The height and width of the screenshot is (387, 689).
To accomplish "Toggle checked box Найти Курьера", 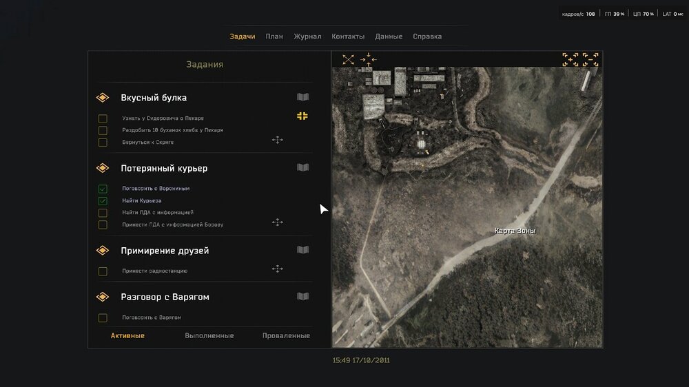I will 103,201.
